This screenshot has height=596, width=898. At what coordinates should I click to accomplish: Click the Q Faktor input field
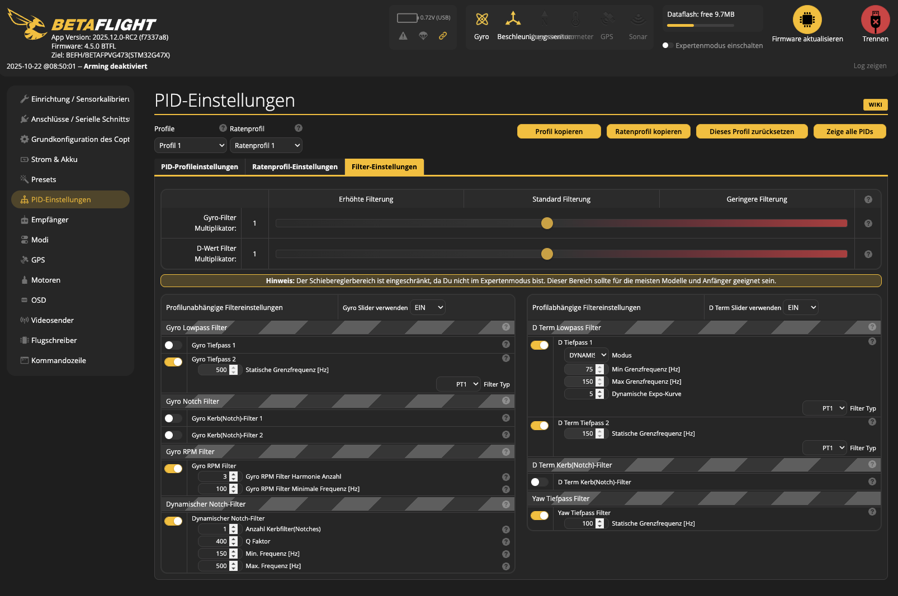[214, 541]
